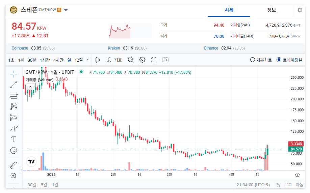
Task: Select the crosshair cursor tool
Action: (x=14, y=74)
